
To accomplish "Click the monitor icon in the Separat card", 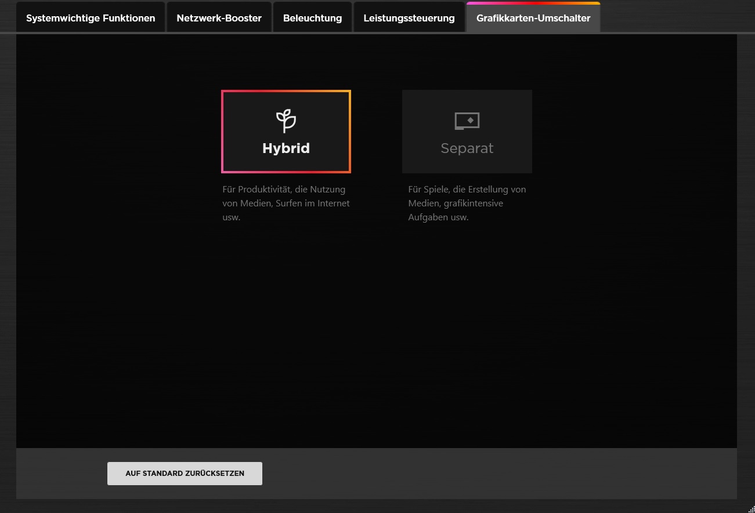I will tap(467, 121).
